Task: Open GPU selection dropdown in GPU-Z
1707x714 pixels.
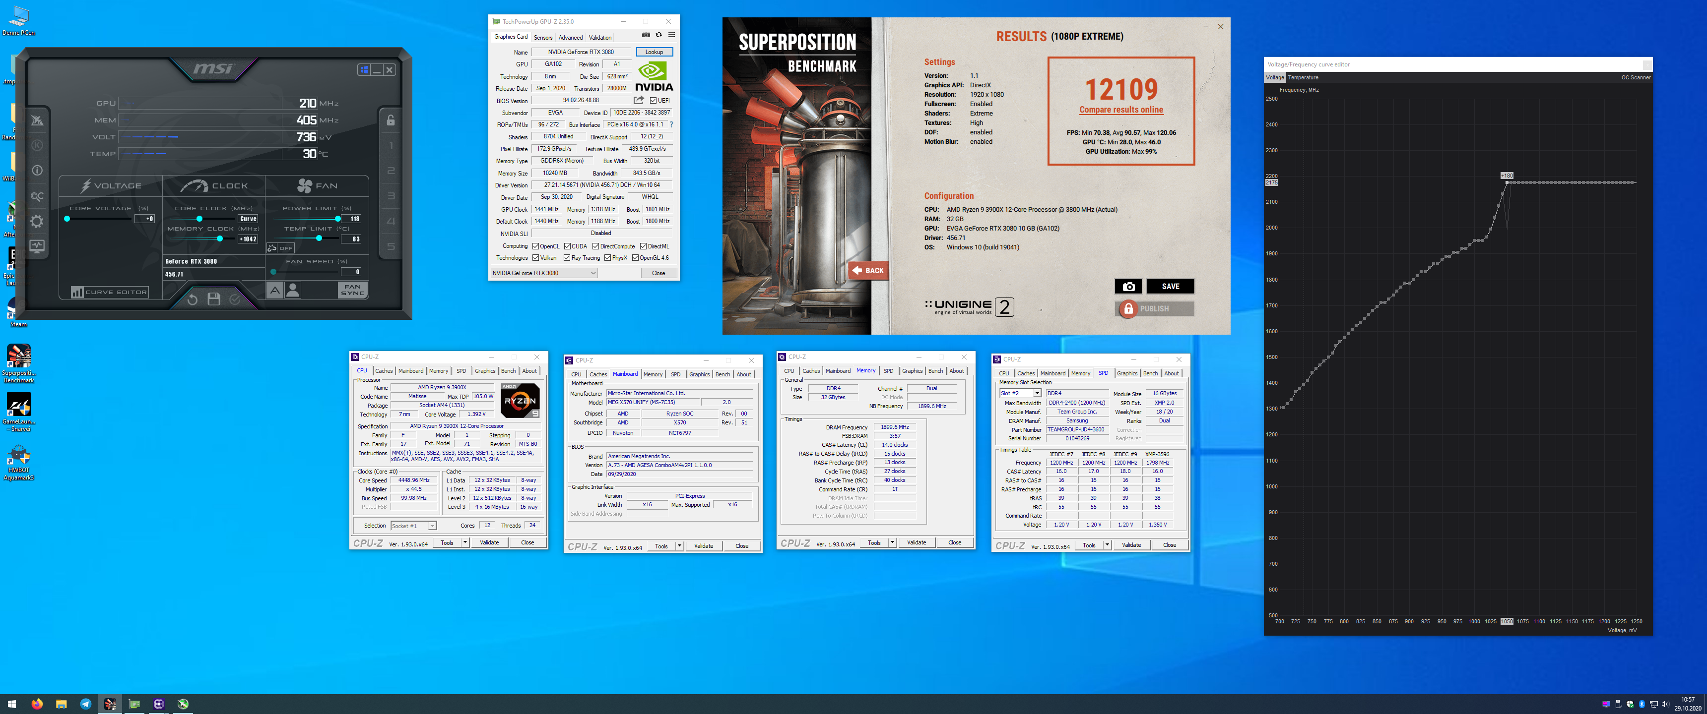Action: click(544, 273)
